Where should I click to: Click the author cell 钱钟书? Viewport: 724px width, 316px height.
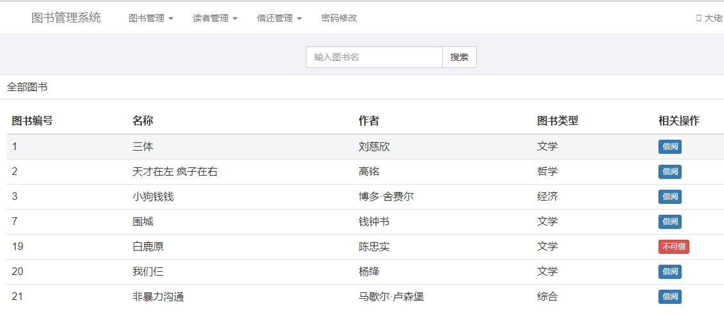pyautogui.click(x=374, y=222)
